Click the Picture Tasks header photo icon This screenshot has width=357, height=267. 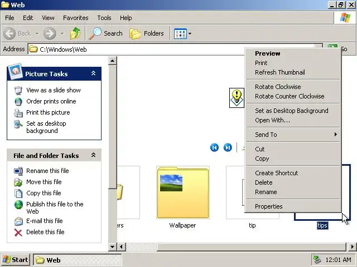(15, 71)
